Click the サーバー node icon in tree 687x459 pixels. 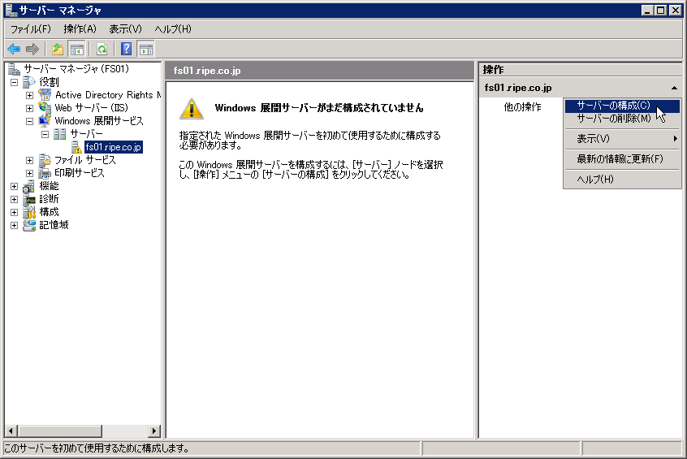[x=60, y=134]
